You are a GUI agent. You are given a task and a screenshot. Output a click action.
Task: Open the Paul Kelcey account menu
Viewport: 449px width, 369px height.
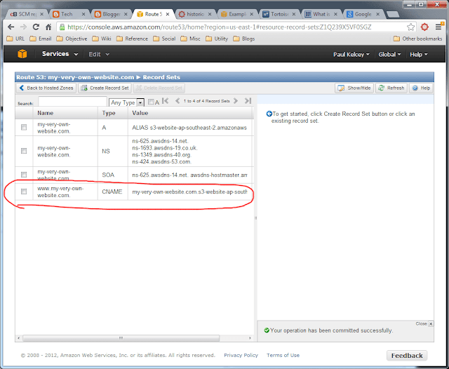pyautogui.click(x=351, y=55)
